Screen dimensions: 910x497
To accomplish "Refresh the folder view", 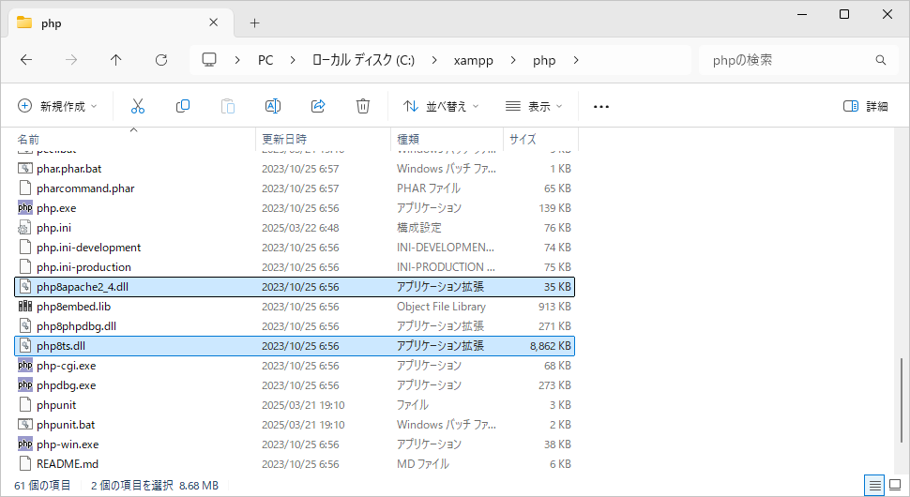I will pos(161,60).
